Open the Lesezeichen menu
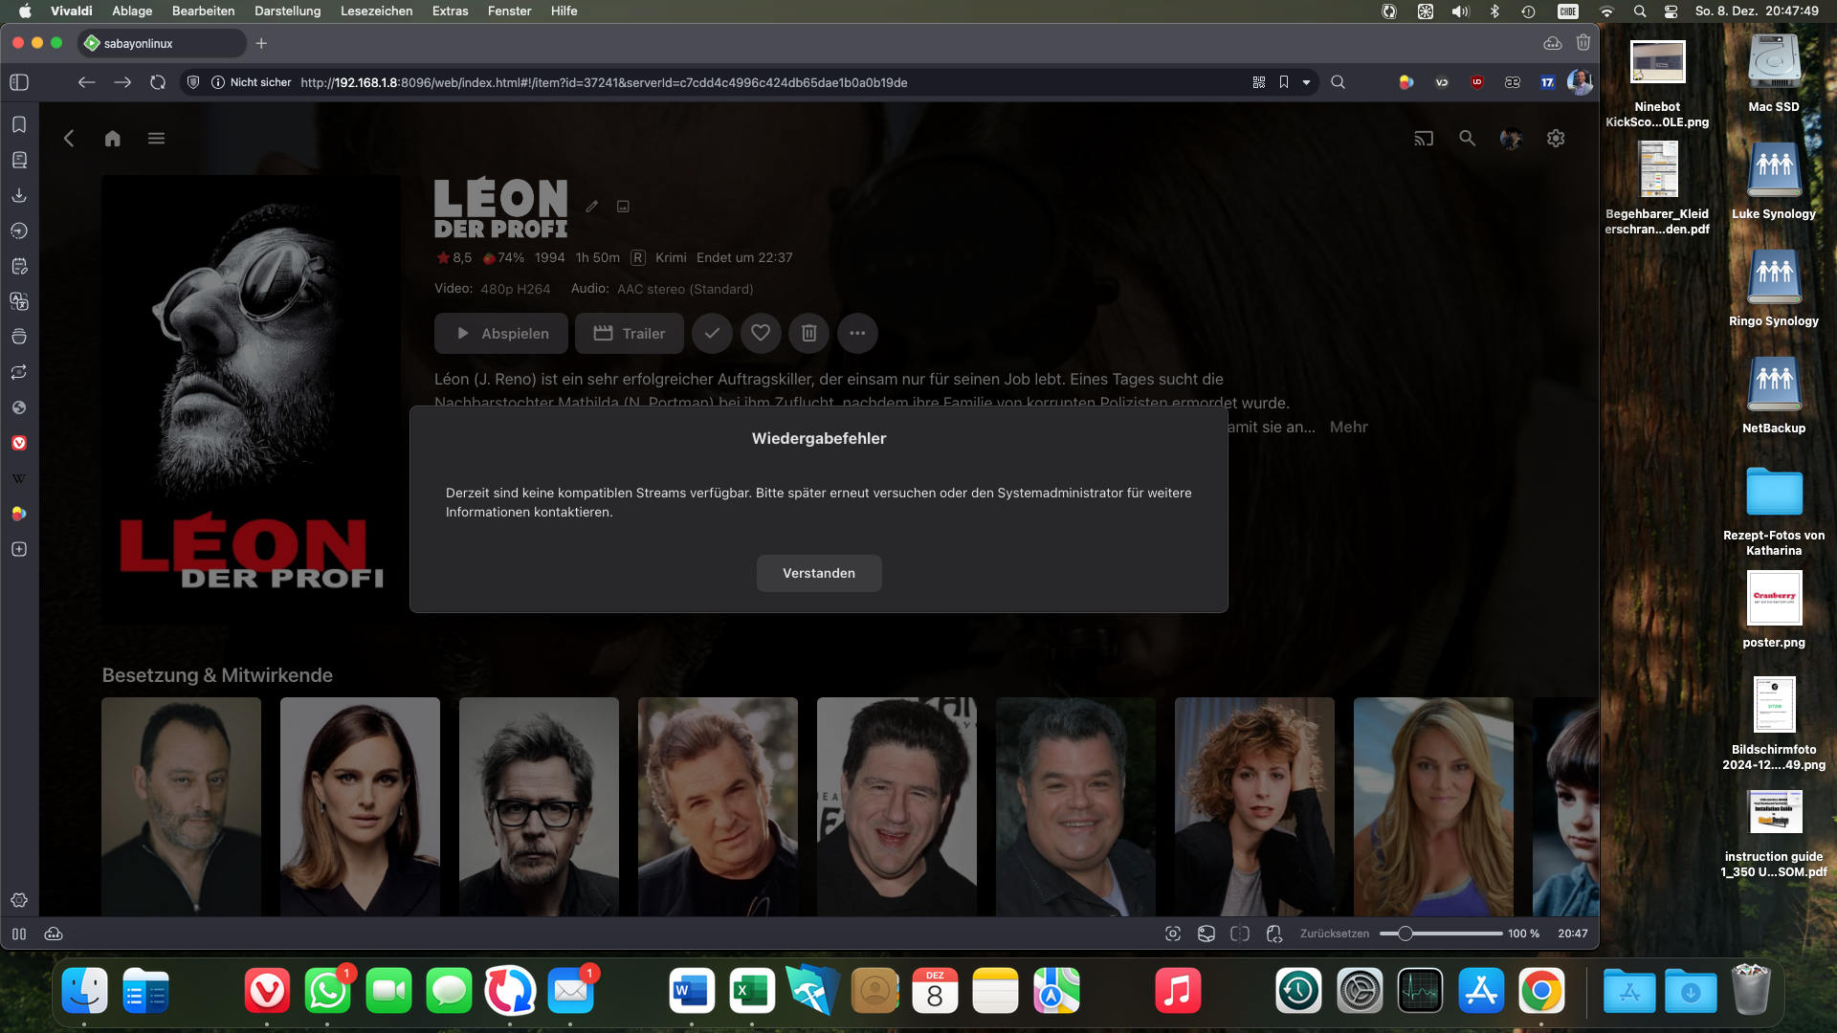Image resolution: width=1837 pixels, height=1033 pixels. (x=376, y=11)
